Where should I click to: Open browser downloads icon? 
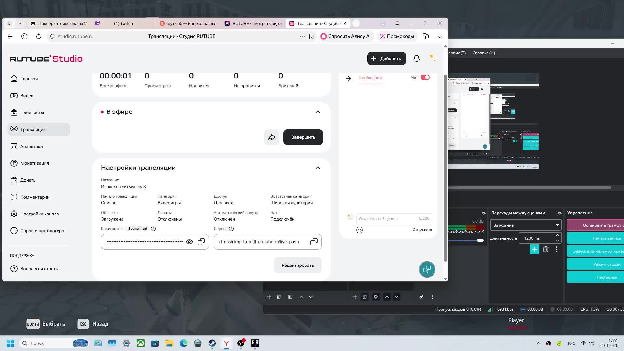pyautogui.click(x=440, y=36)
